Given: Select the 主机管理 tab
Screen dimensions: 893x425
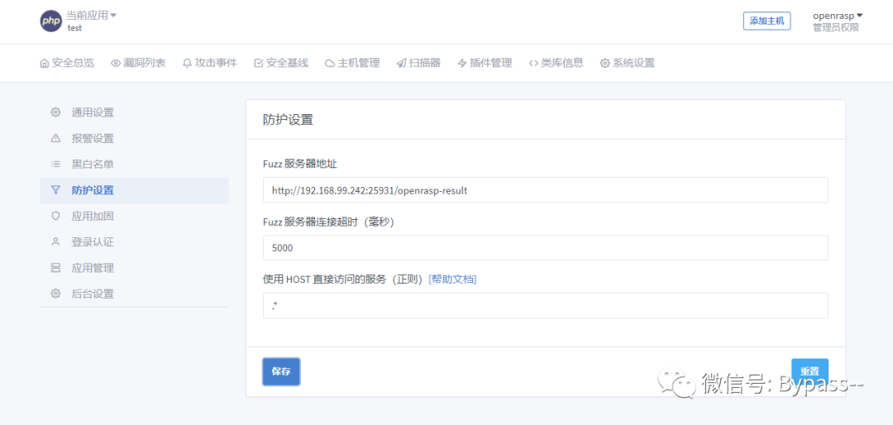Looking at the screenshot, I should click(x=352, y=63).
